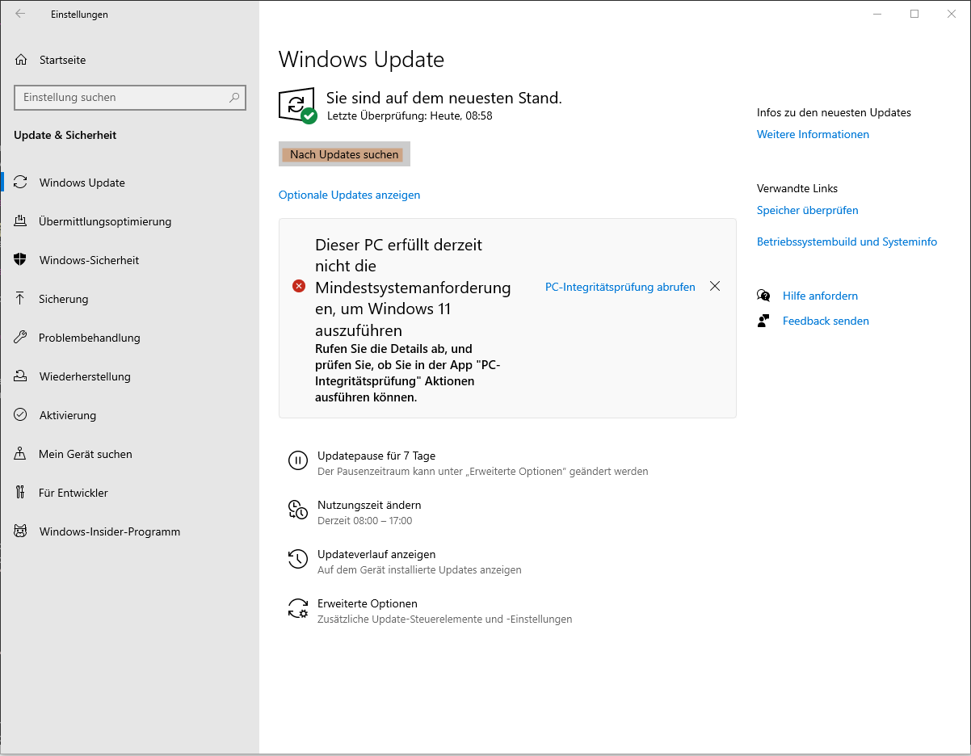
Task: Click the Problembehandlung wrench icon
Action: pyautogui.click(x=21, y=338)
